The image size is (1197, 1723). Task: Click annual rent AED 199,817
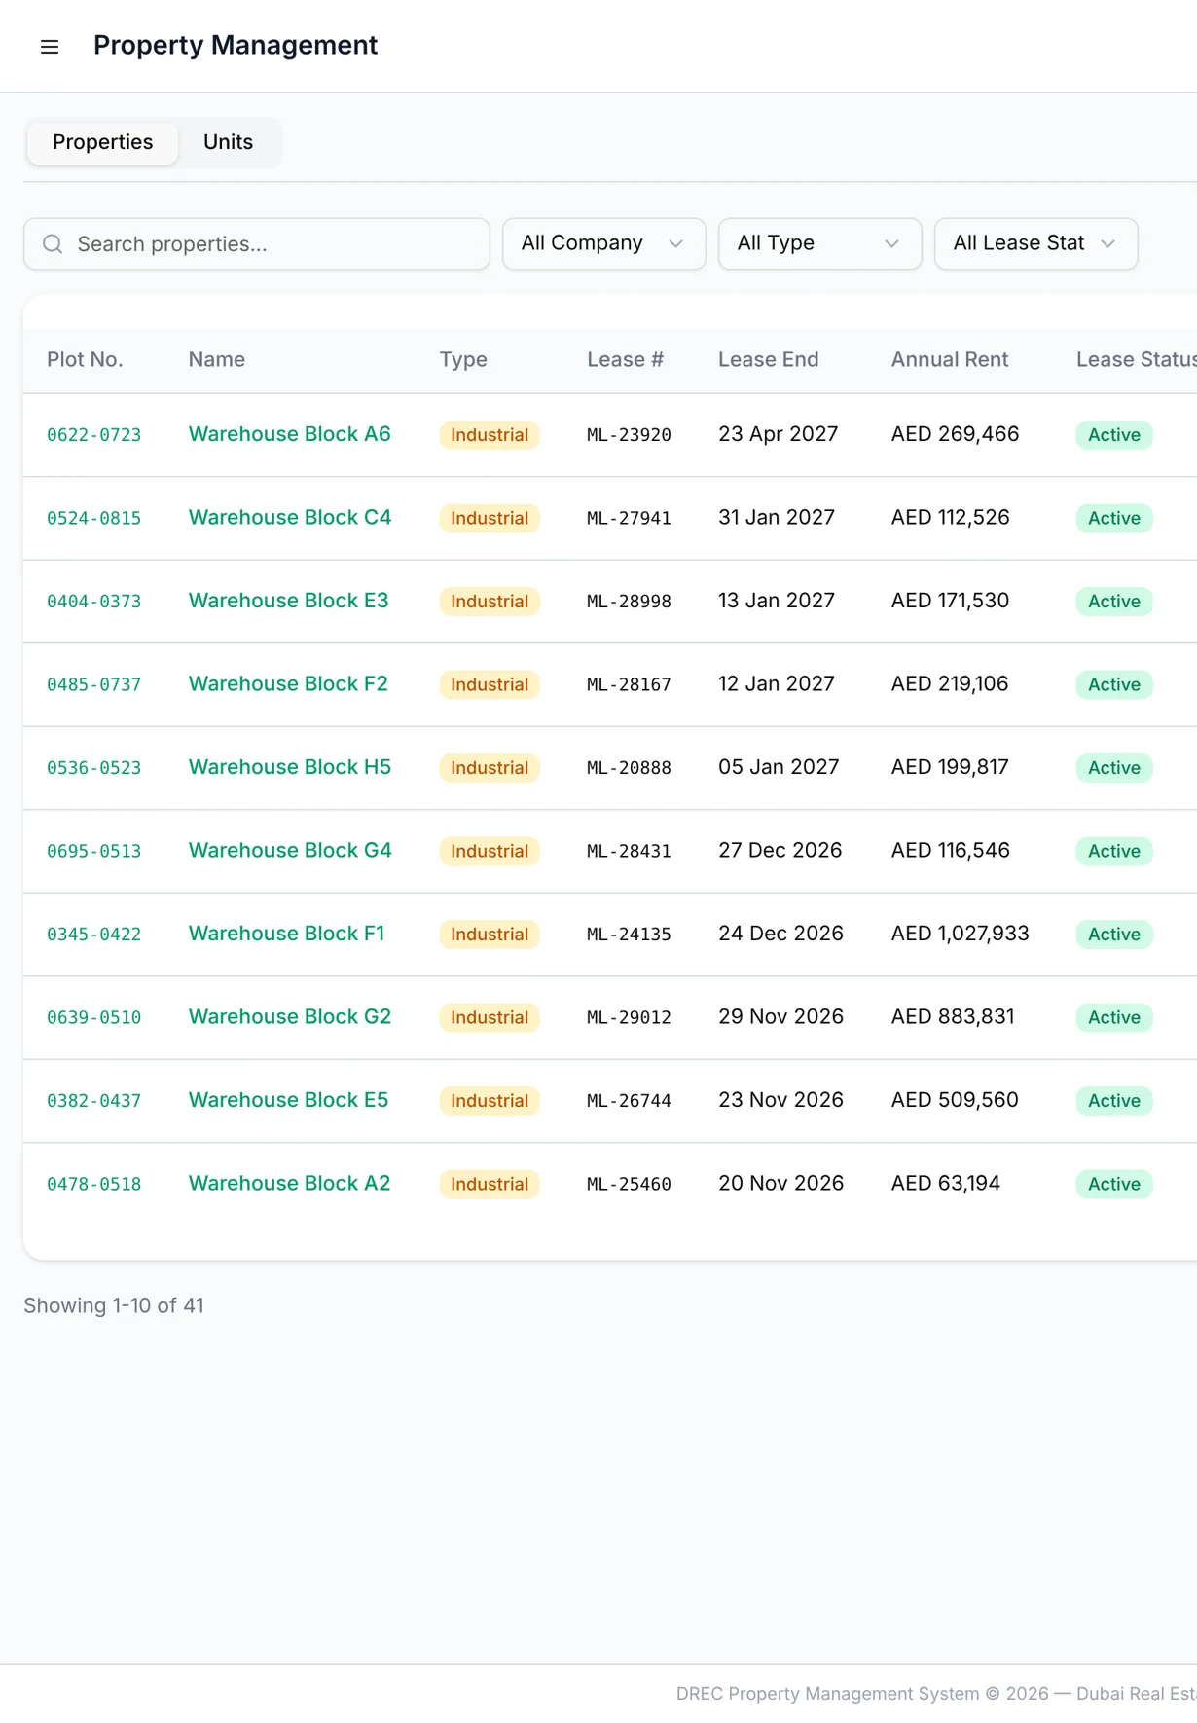[x=950, y=767]
